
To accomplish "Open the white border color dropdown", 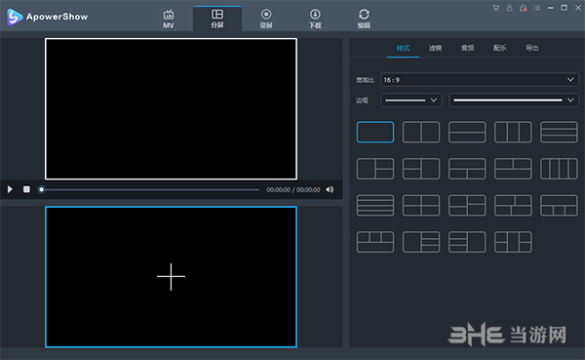I will pyautogui.click(x=514, y=100).
